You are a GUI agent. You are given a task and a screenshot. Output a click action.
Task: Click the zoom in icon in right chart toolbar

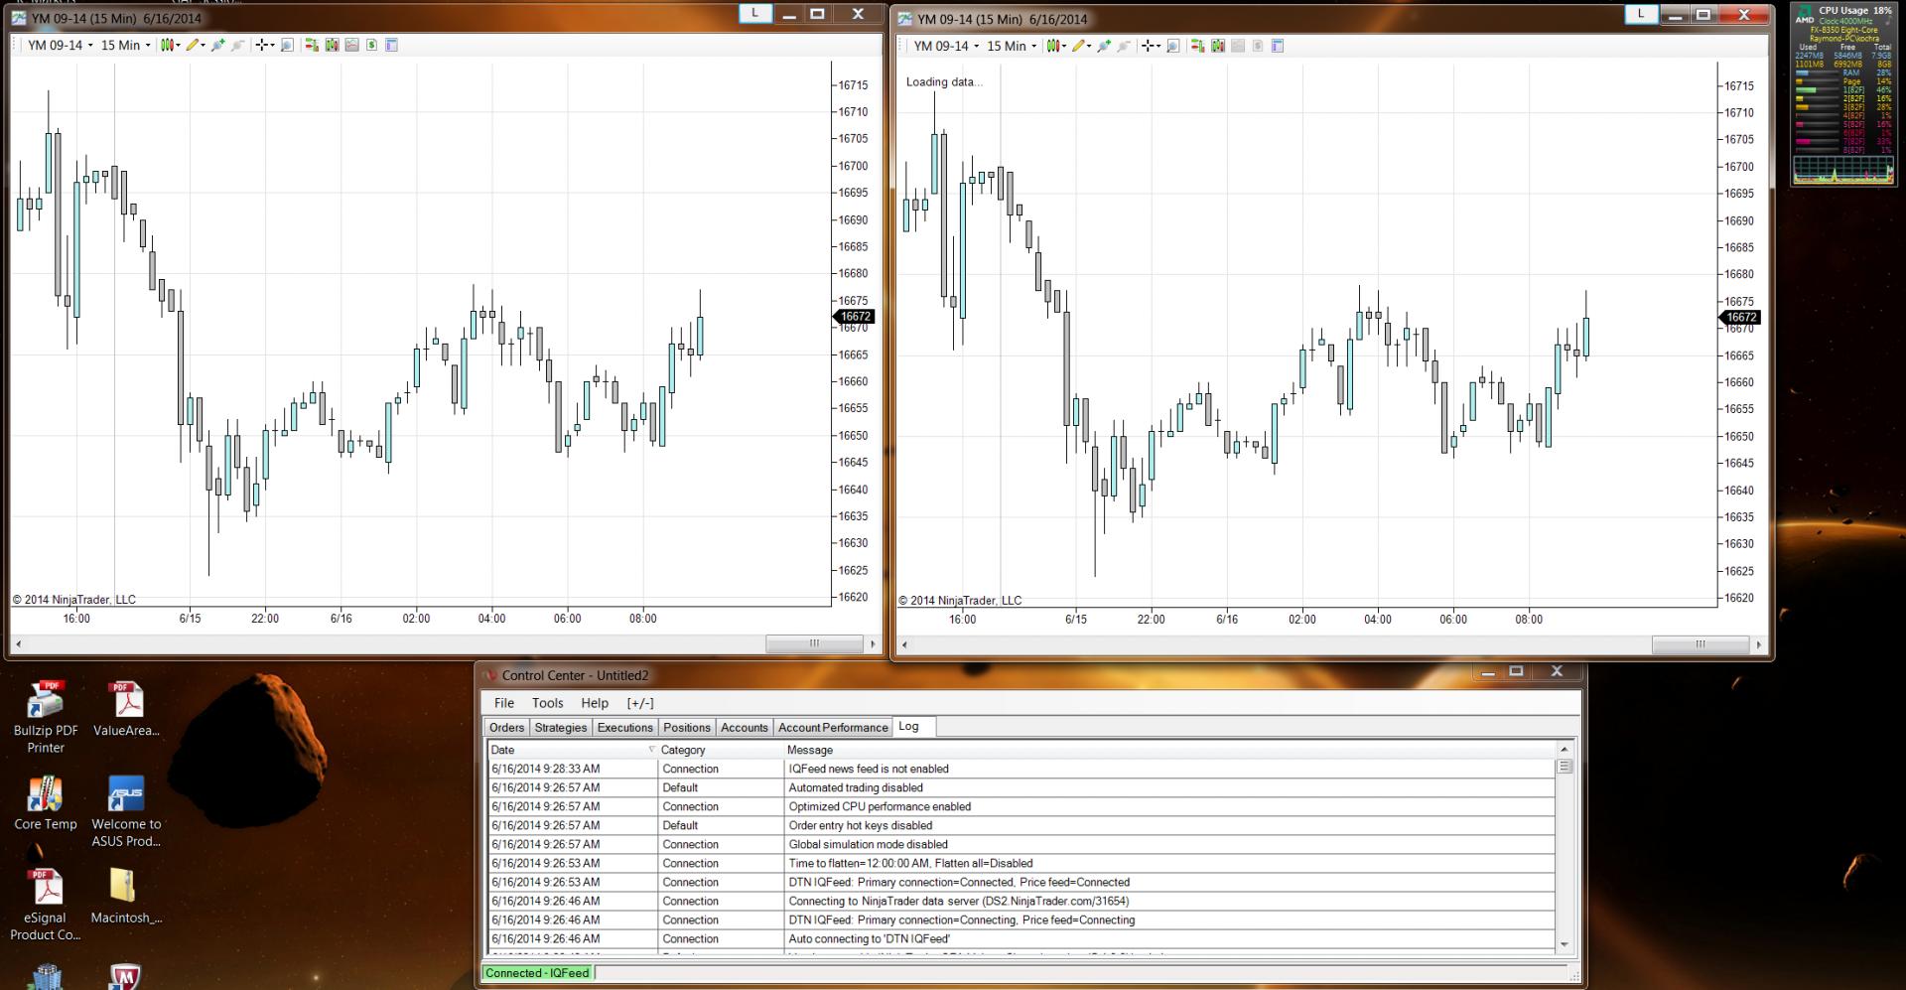[1104, 46]
